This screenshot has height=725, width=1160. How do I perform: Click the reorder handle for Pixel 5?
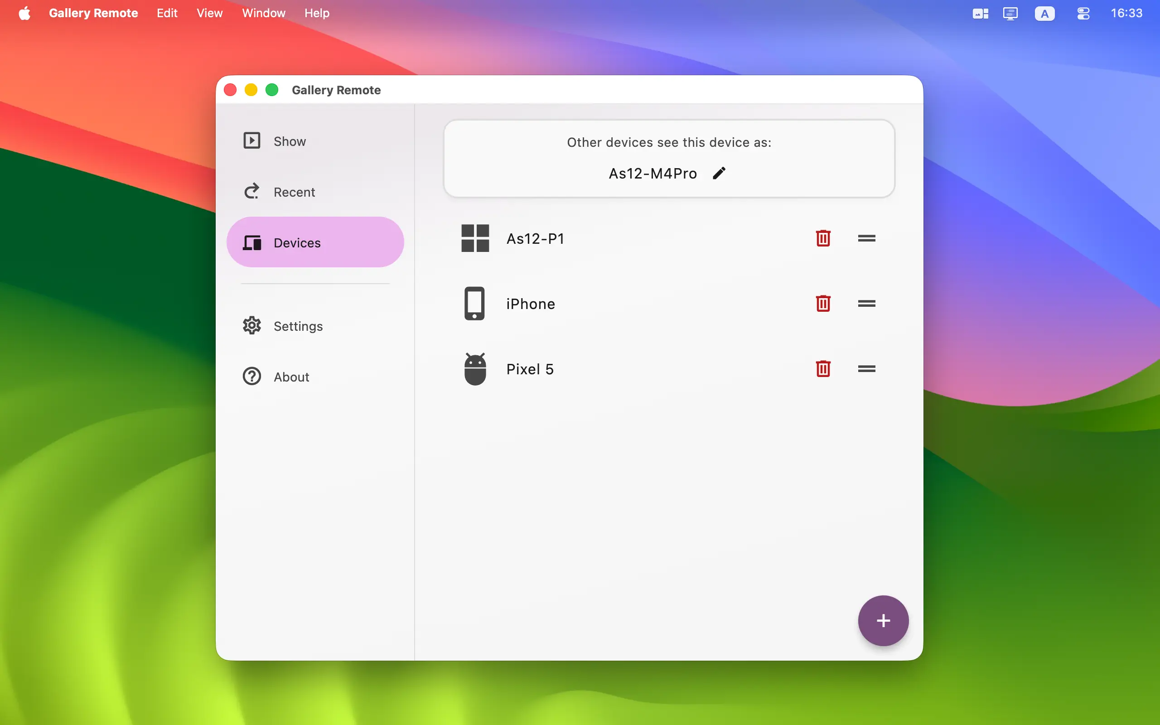pos(867,369)
